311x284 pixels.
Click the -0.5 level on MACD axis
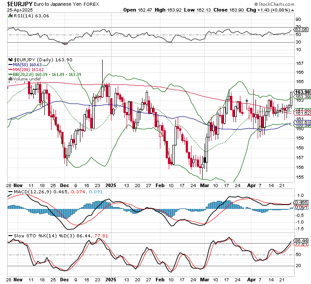tap(299, 215)
